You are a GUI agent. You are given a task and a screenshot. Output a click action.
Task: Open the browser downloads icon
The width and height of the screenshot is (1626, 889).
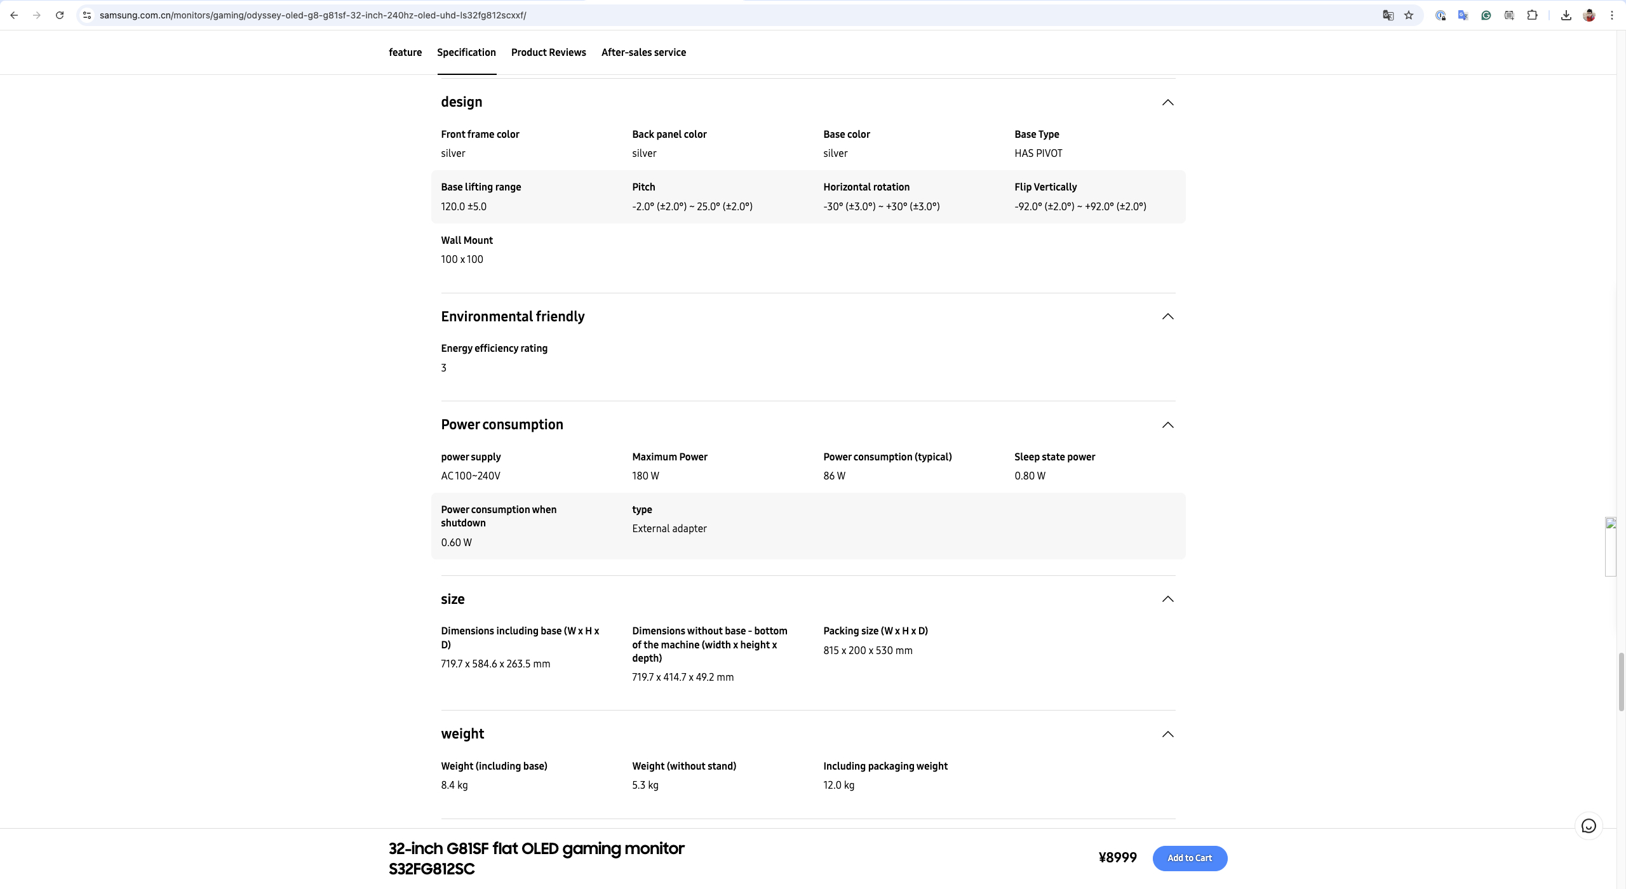1566,15
